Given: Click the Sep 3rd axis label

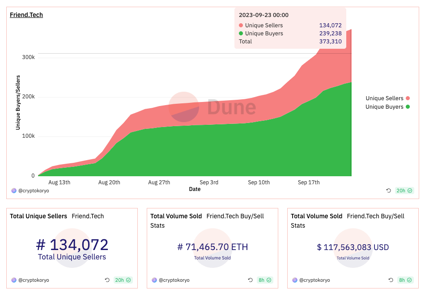Looking at the screenshot, I should click(x=209, y=182).
